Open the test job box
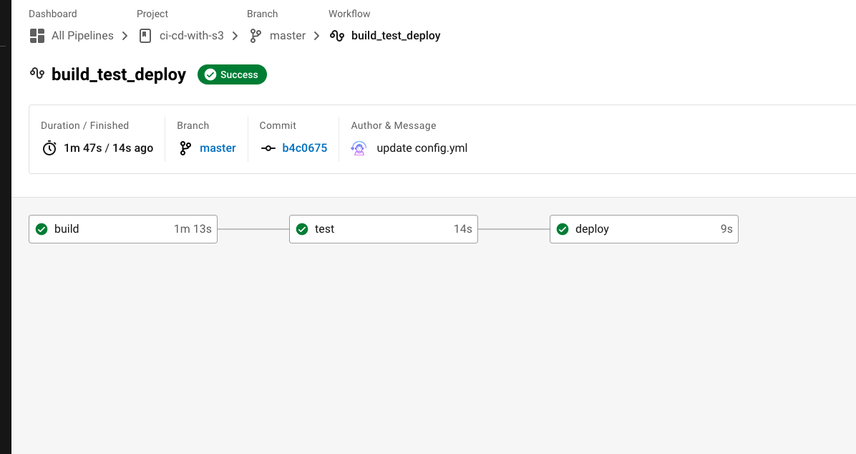The image size is (856, 454). point(383,229)
